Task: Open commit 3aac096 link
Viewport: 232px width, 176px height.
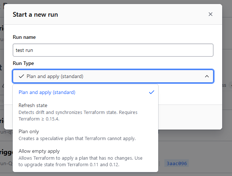Action: [x=176, y=163]
